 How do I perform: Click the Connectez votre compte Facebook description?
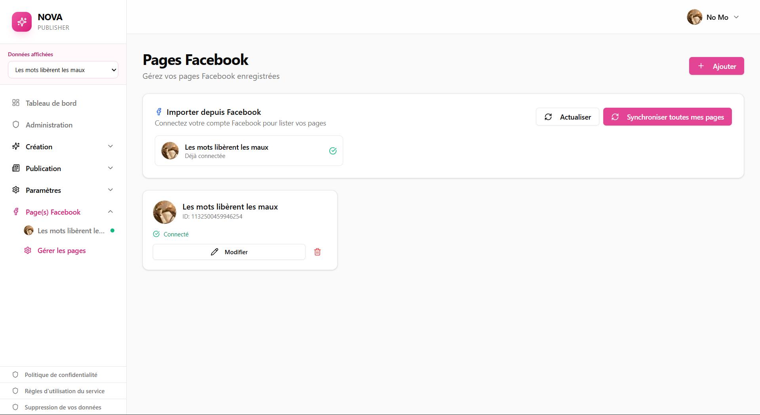coord(240,123)
